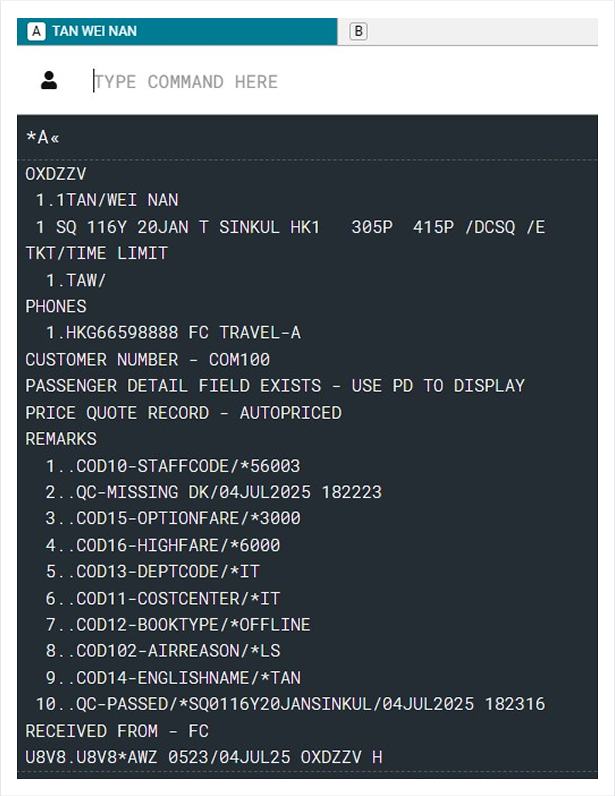Viewport: 615px width, 796px height.
Task: Click the TKT/TIME LIMIT heading
Action: [x=97, y=253]
